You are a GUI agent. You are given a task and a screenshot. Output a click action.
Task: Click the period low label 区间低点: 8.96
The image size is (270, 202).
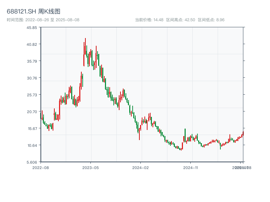(x=211, y=20)
